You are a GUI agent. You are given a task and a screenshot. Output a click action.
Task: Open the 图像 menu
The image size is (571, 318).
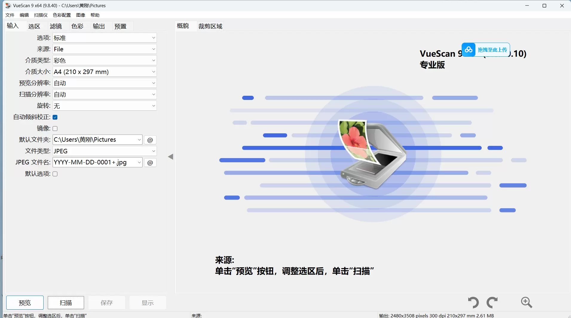coord(81,15)
